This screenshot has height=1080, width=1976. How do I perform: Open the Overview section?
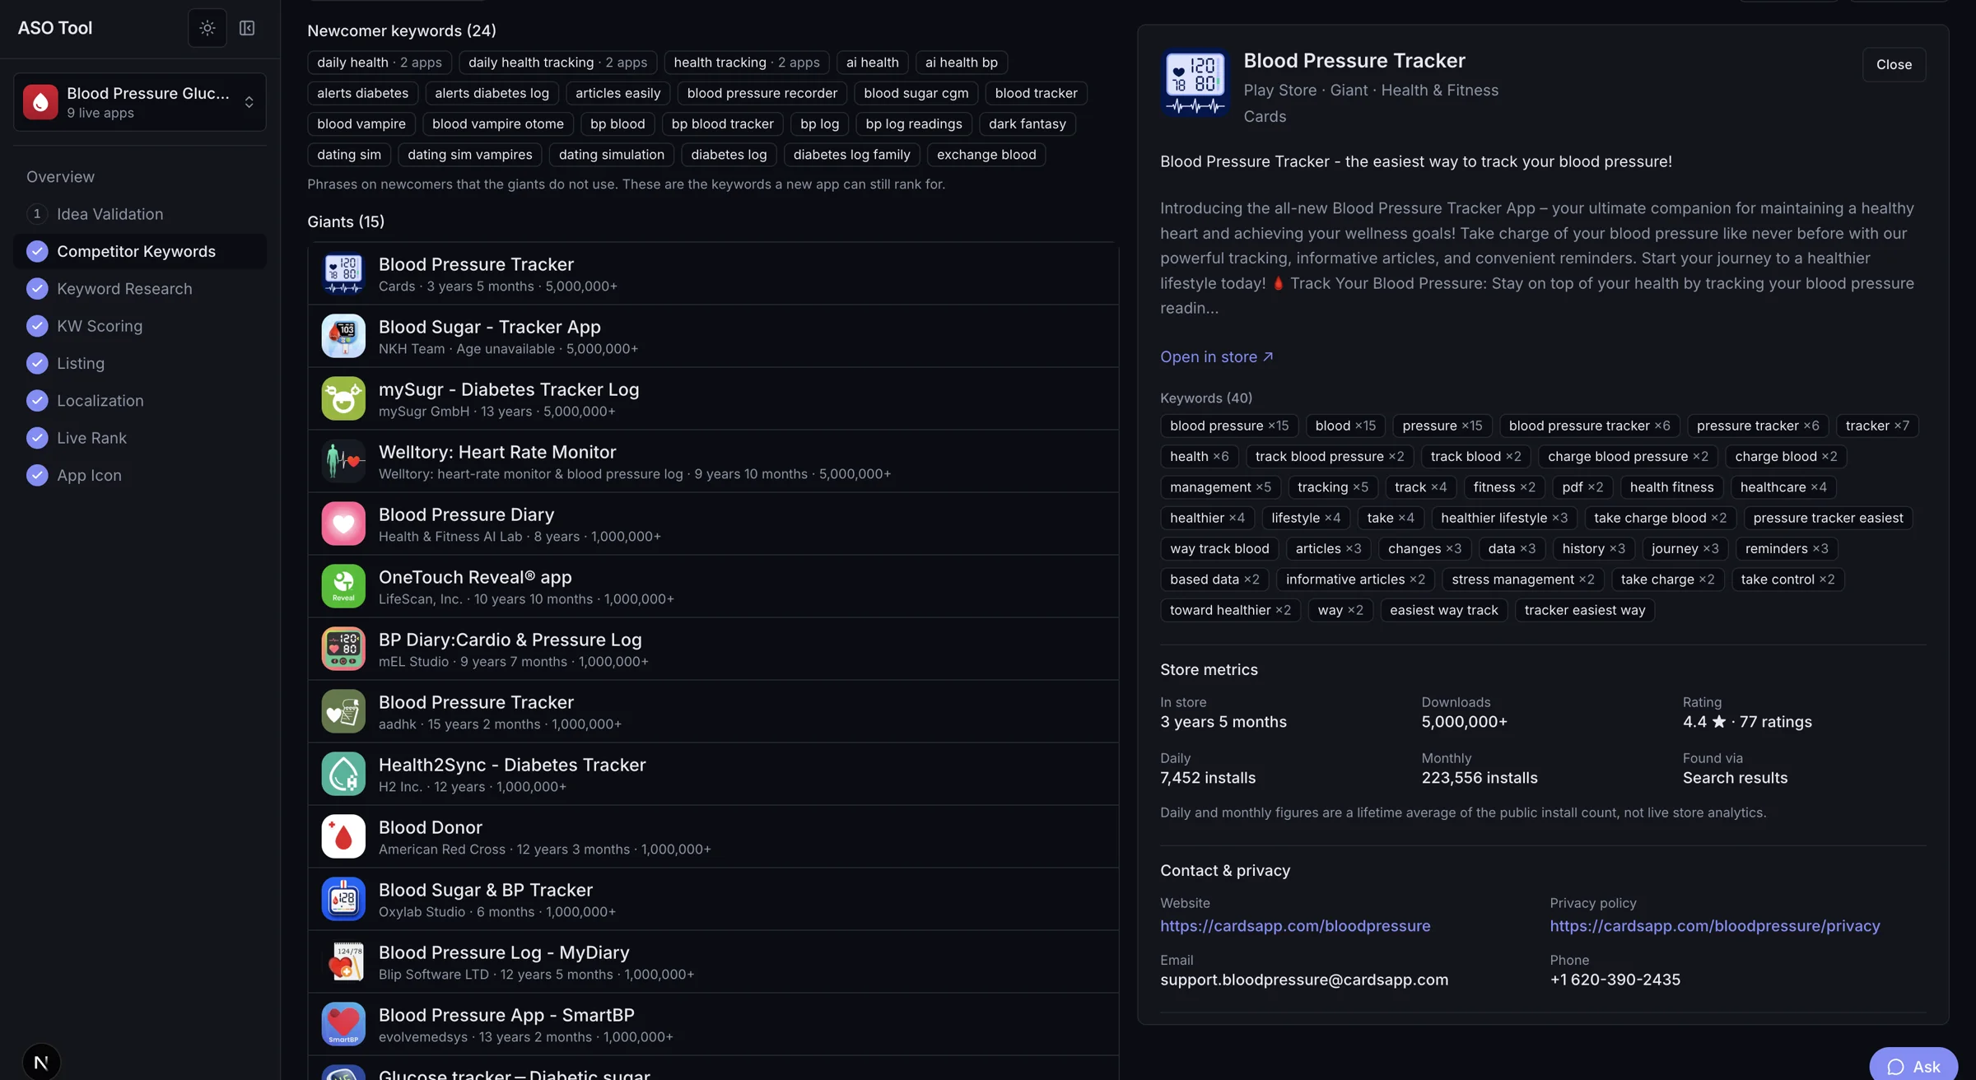[x=60, y=177]
